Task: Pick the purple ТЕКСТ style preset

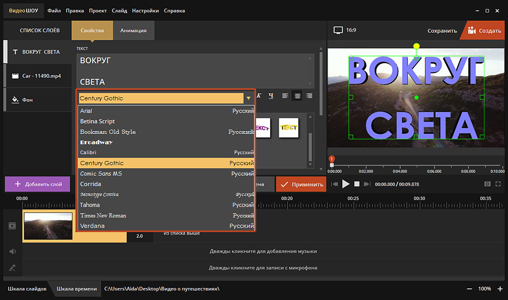Action: click(263, 128)
